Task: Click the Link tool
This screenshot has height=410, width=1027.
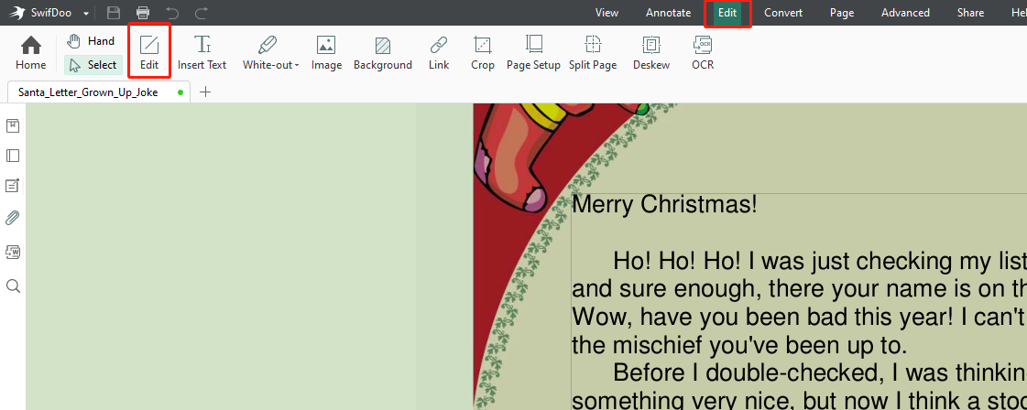Action: coord(439,53)
